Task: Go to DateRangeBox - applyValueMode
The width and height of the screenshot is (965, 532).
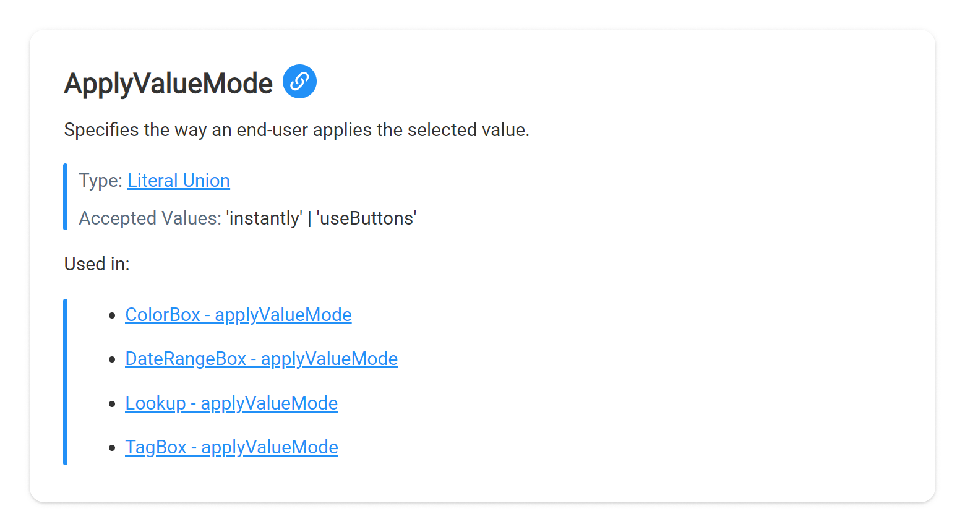Action: point(261,359)
